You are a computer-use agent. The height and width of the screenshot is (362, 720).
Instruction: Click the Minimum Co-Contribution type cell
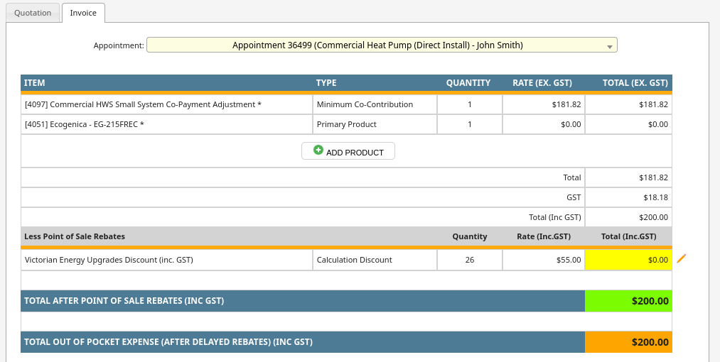click(374, 104)
